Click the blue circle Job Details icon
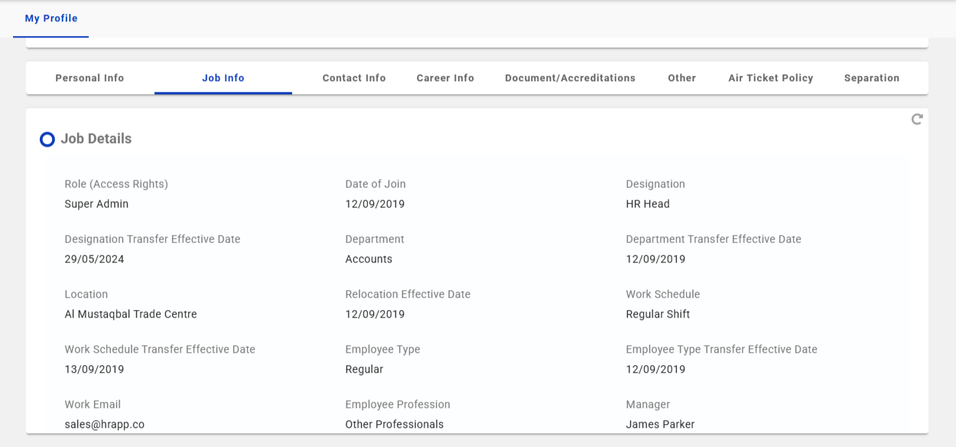The height and width of the screenshot is (447, 956). 47,139
